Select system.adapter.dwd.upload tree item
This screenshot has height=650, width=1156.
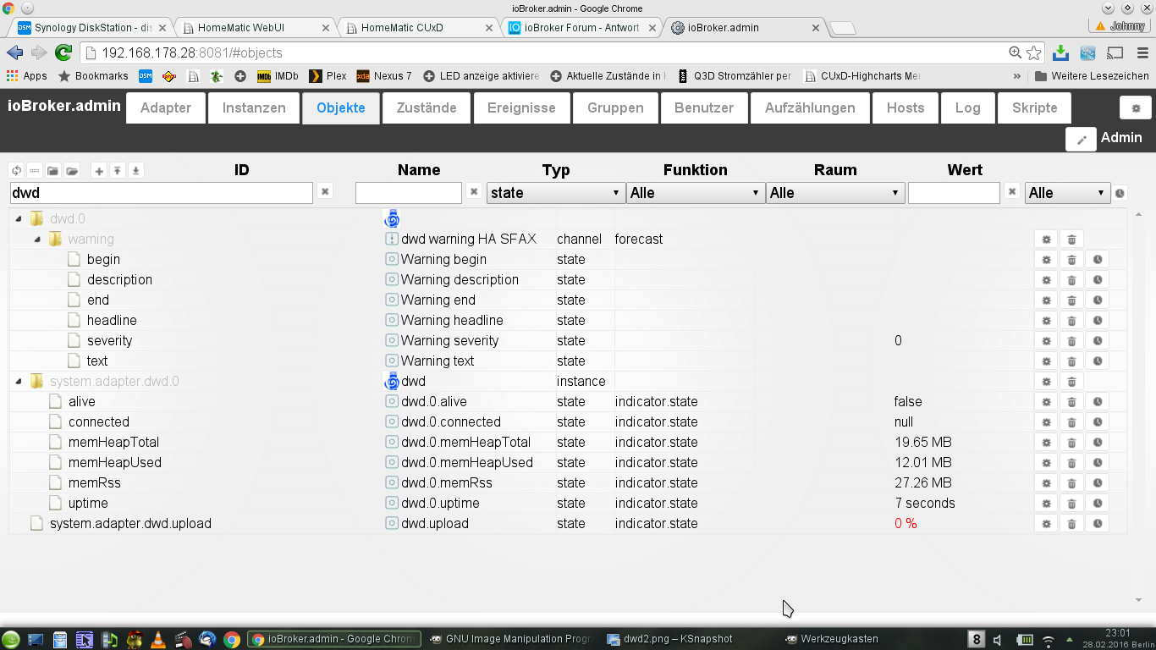coord(130,524)
